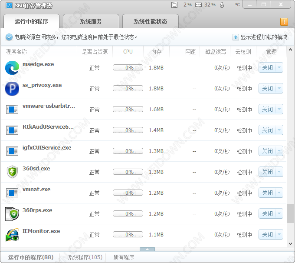Click the temperature thermometer icon

pyautogui.click(x=222, y=5)
